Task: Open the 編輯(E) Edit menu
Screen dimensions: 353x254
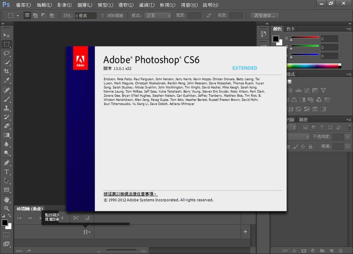Action: pos(44,5)
